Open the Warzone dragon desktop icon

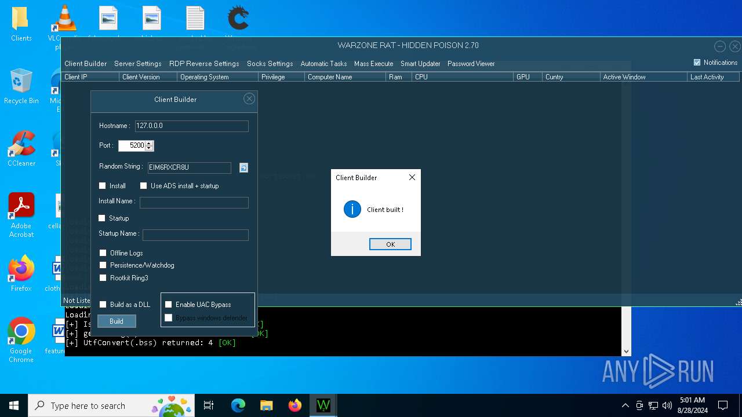tap(238, 19)
